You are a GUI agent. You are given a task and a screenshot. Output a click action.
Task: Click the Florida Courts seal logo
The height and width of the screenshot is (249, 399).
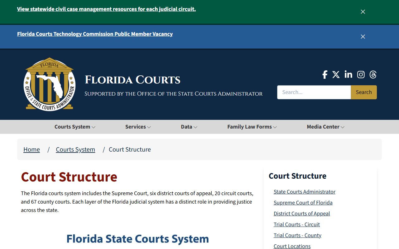50,84
